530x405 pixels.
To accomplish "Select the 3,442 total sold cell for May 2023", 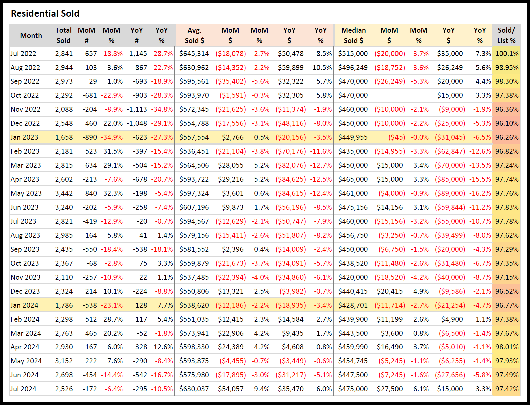I will pyautogui.click(x=64, y=193).
